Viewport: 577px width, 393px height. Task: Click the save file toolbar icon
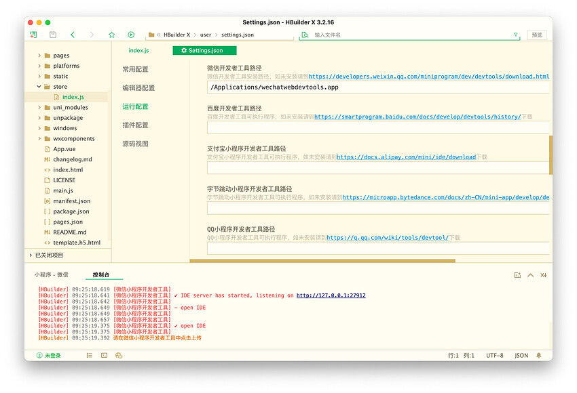53,35
